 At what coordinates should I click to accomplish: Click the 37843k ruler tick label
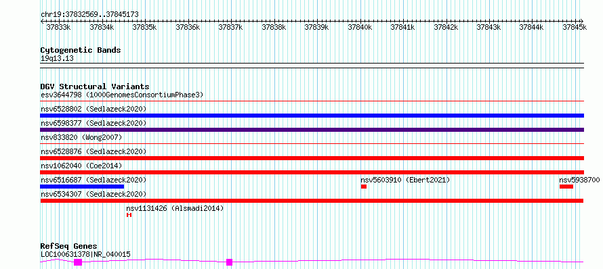[488, 27]
